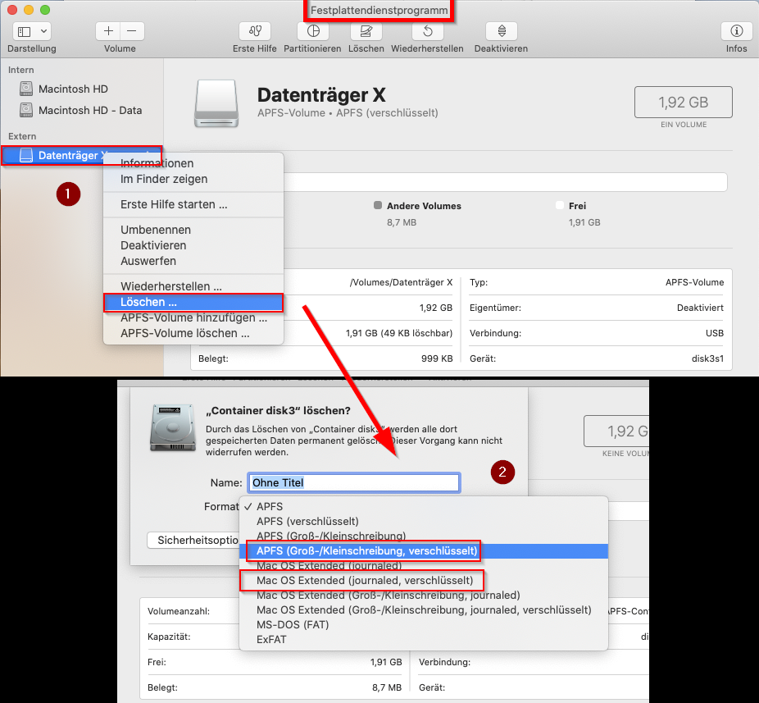The width and height of the screenshot is (759, 703).
Task: Add a volume with the plus button
Action: tap(108, 31)
